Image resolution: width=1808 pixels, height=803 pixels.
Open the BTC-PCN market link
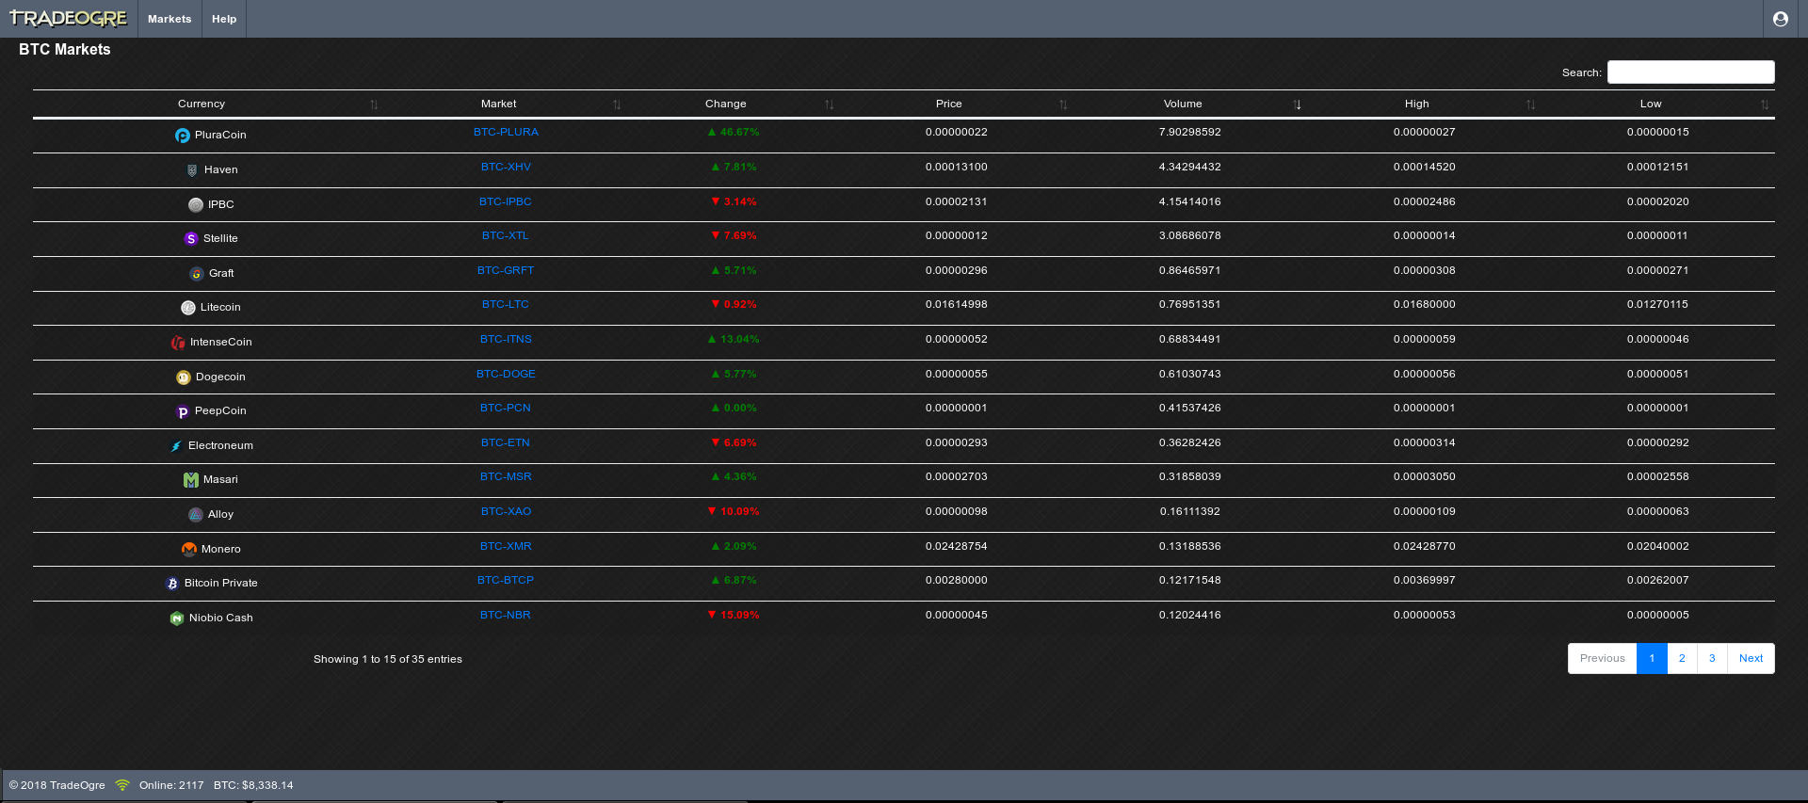[x=506, y=409]
